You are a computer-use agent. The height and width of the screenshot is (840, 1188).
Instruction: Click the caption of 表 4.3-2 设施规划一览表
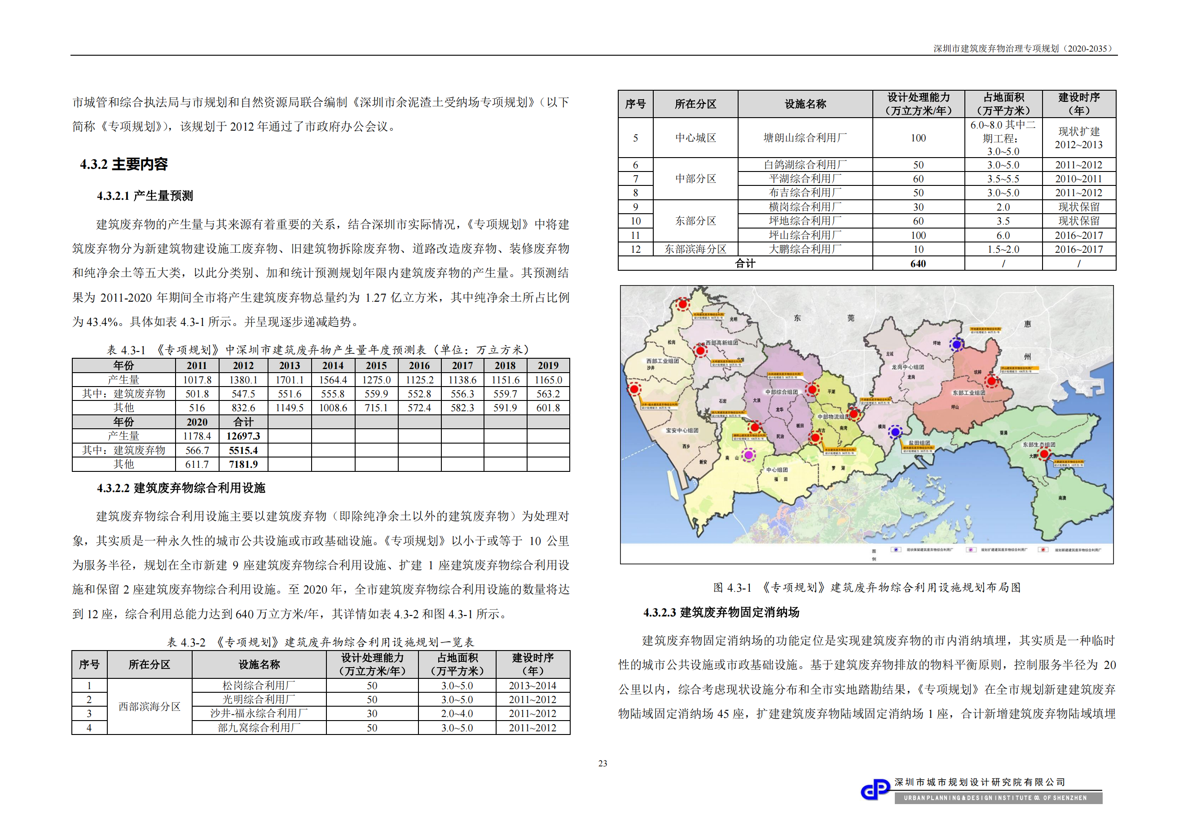pos(320,642)
